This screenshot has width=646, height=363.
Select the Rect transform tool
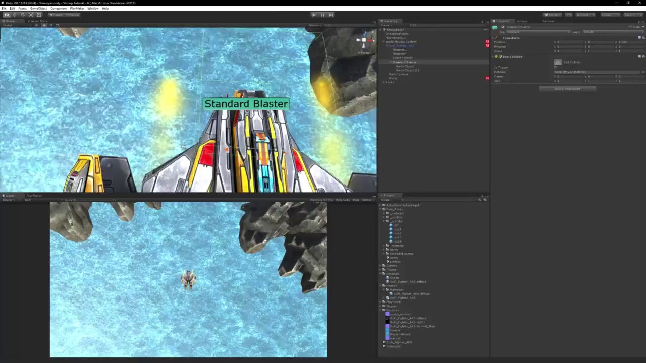point(39,15)
